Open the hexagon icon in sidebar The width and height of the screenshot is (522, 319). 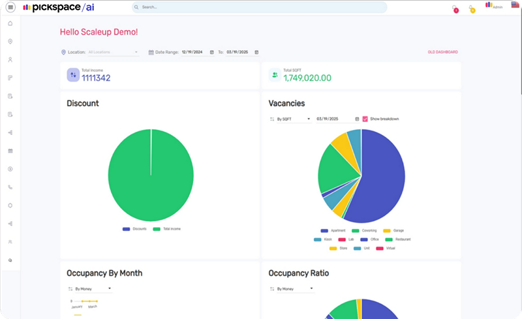click(x=10, y=205)
